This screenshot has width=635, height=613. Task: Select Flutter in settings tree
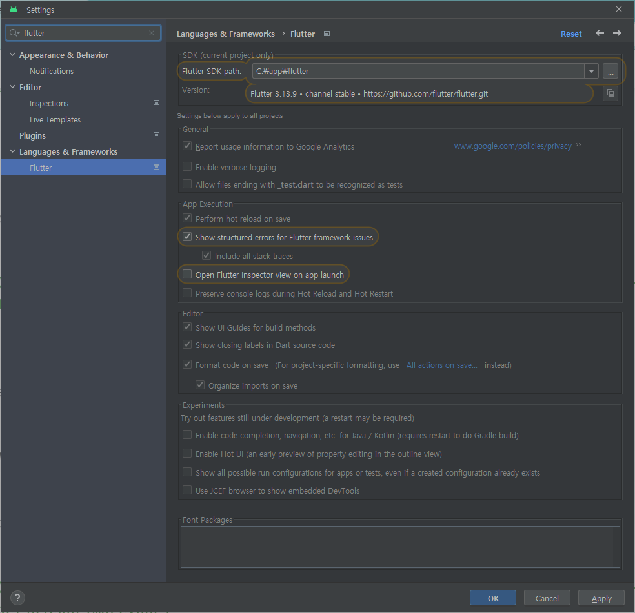[83, 168]
